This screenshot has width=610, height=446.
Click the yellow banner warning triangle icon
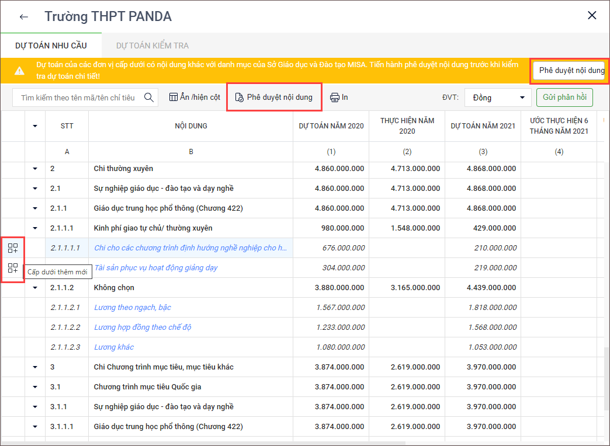tap(19, 71)
